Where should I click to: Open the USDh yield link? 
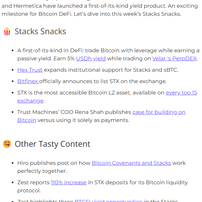pyautogui.click(x=91, y=59)
